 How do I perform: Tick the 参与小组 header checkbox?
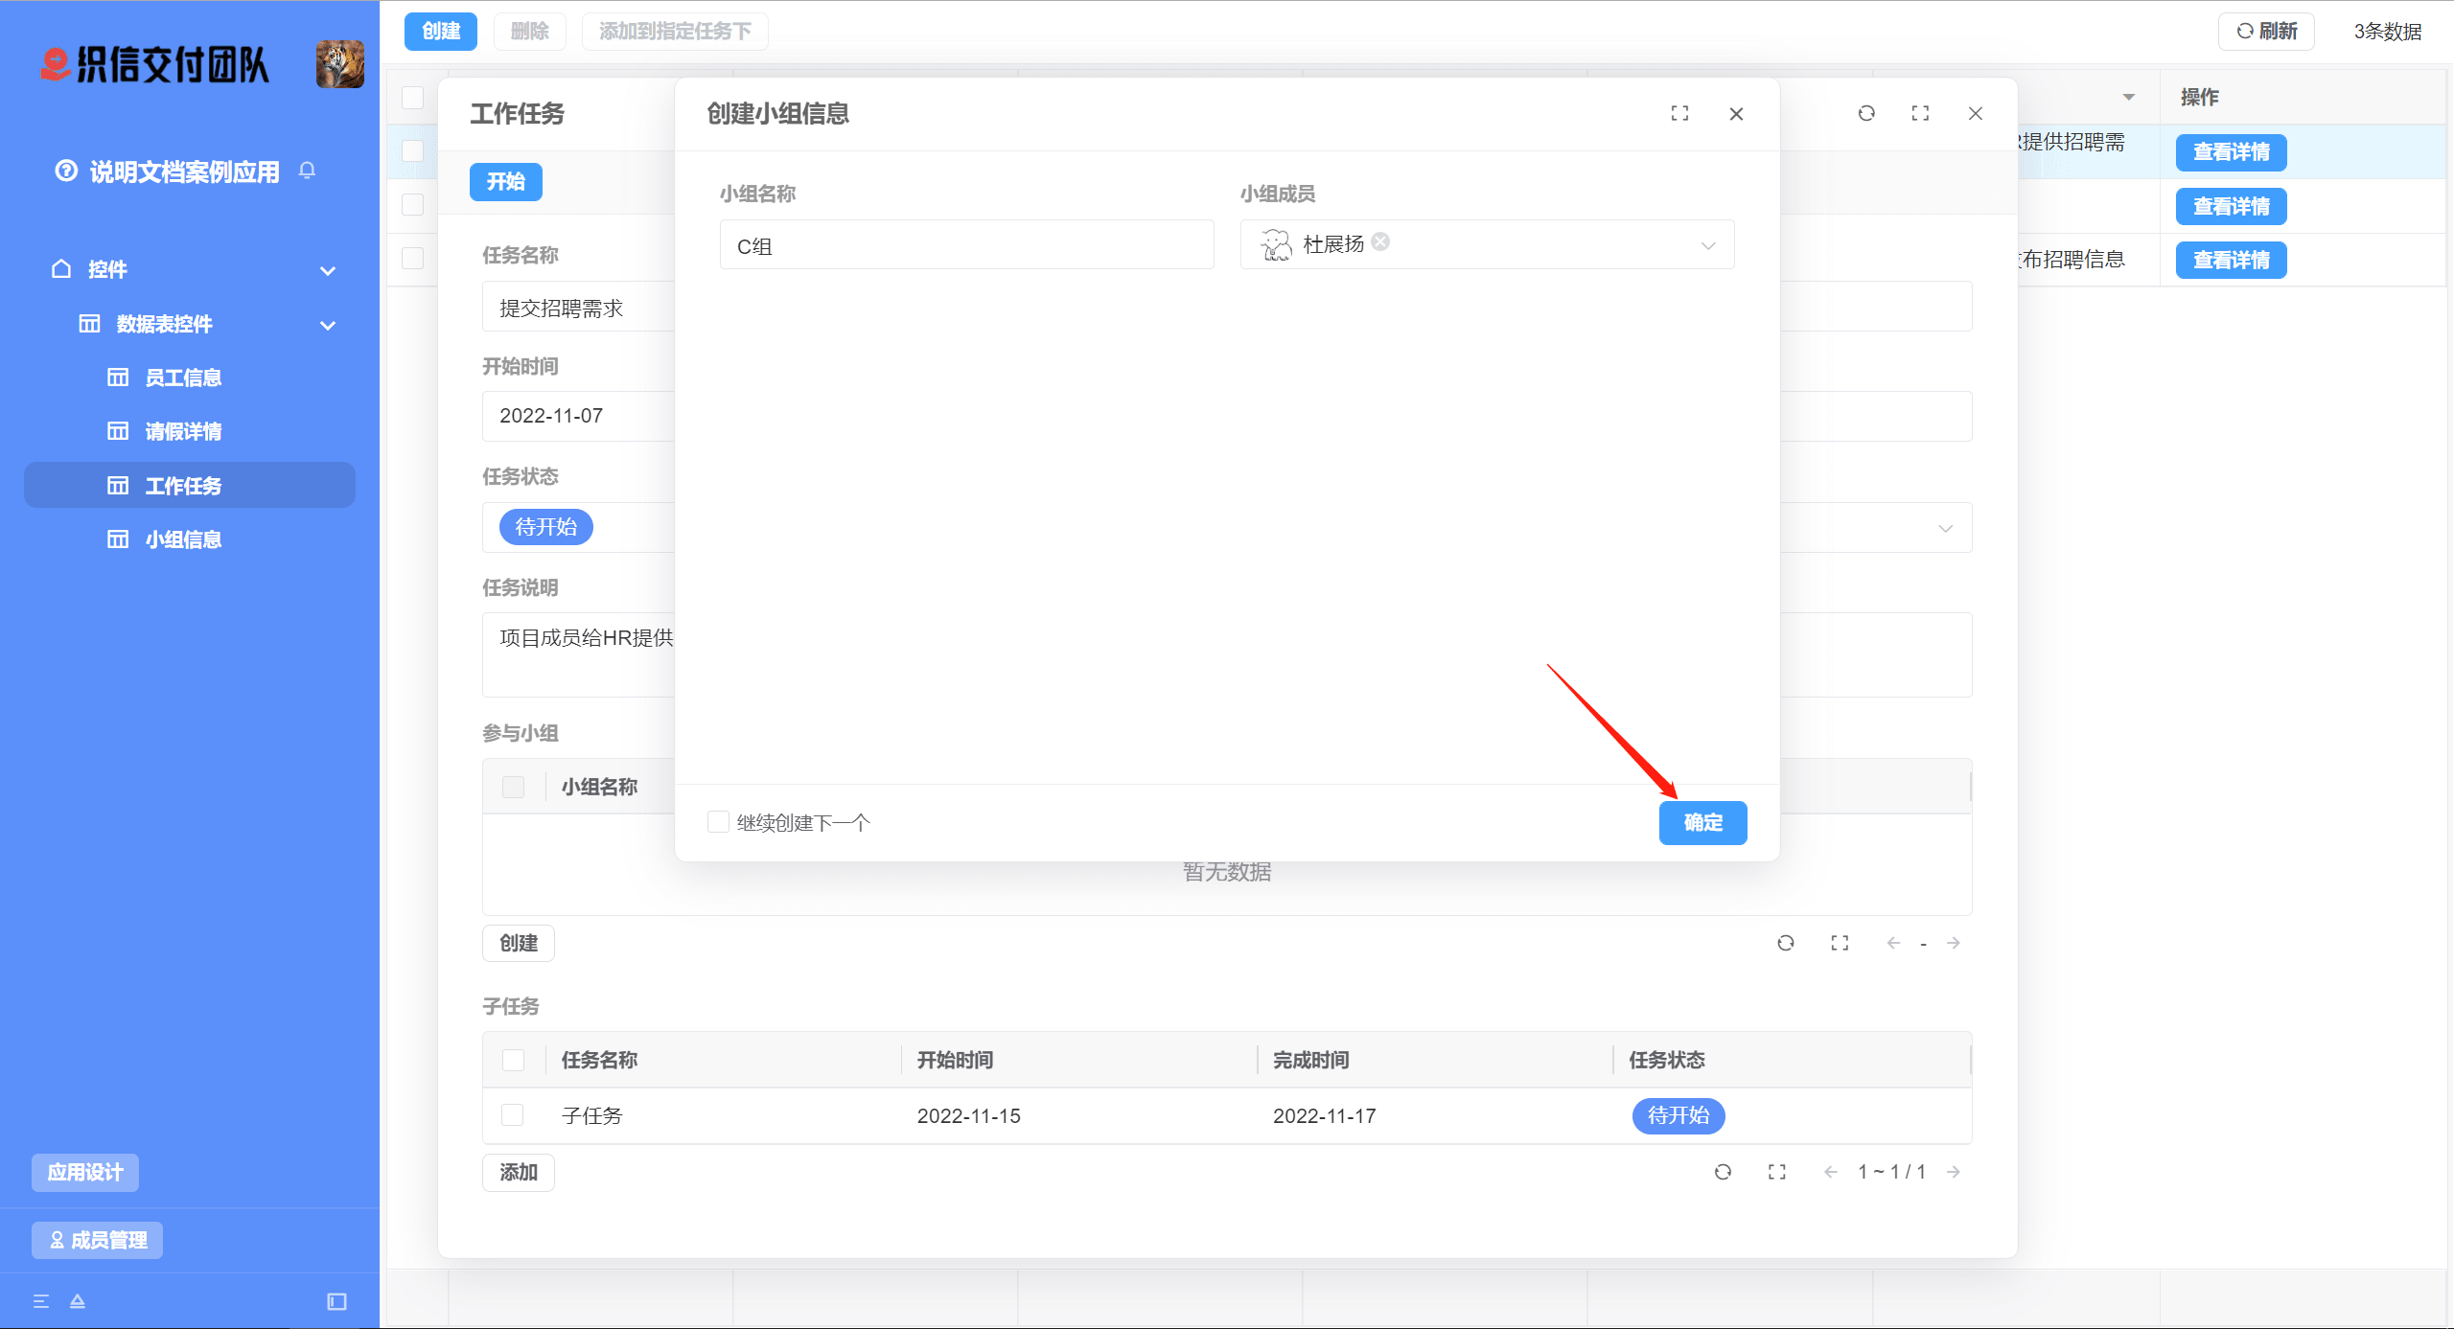pos(513,787)
